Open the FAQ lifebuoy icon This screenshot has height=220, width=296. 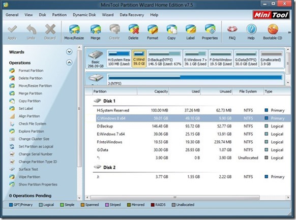(232, 29)
